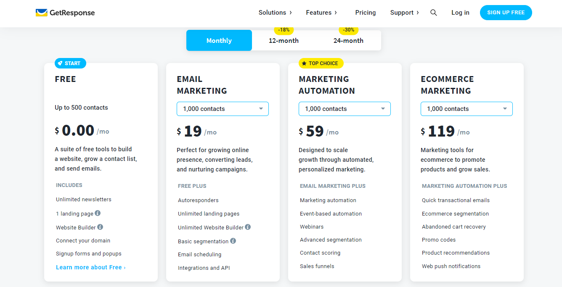The height and width of the screenshot is (287, 562).
Task: Click Product recommendations feature
Action: click(x=456, y=253)
